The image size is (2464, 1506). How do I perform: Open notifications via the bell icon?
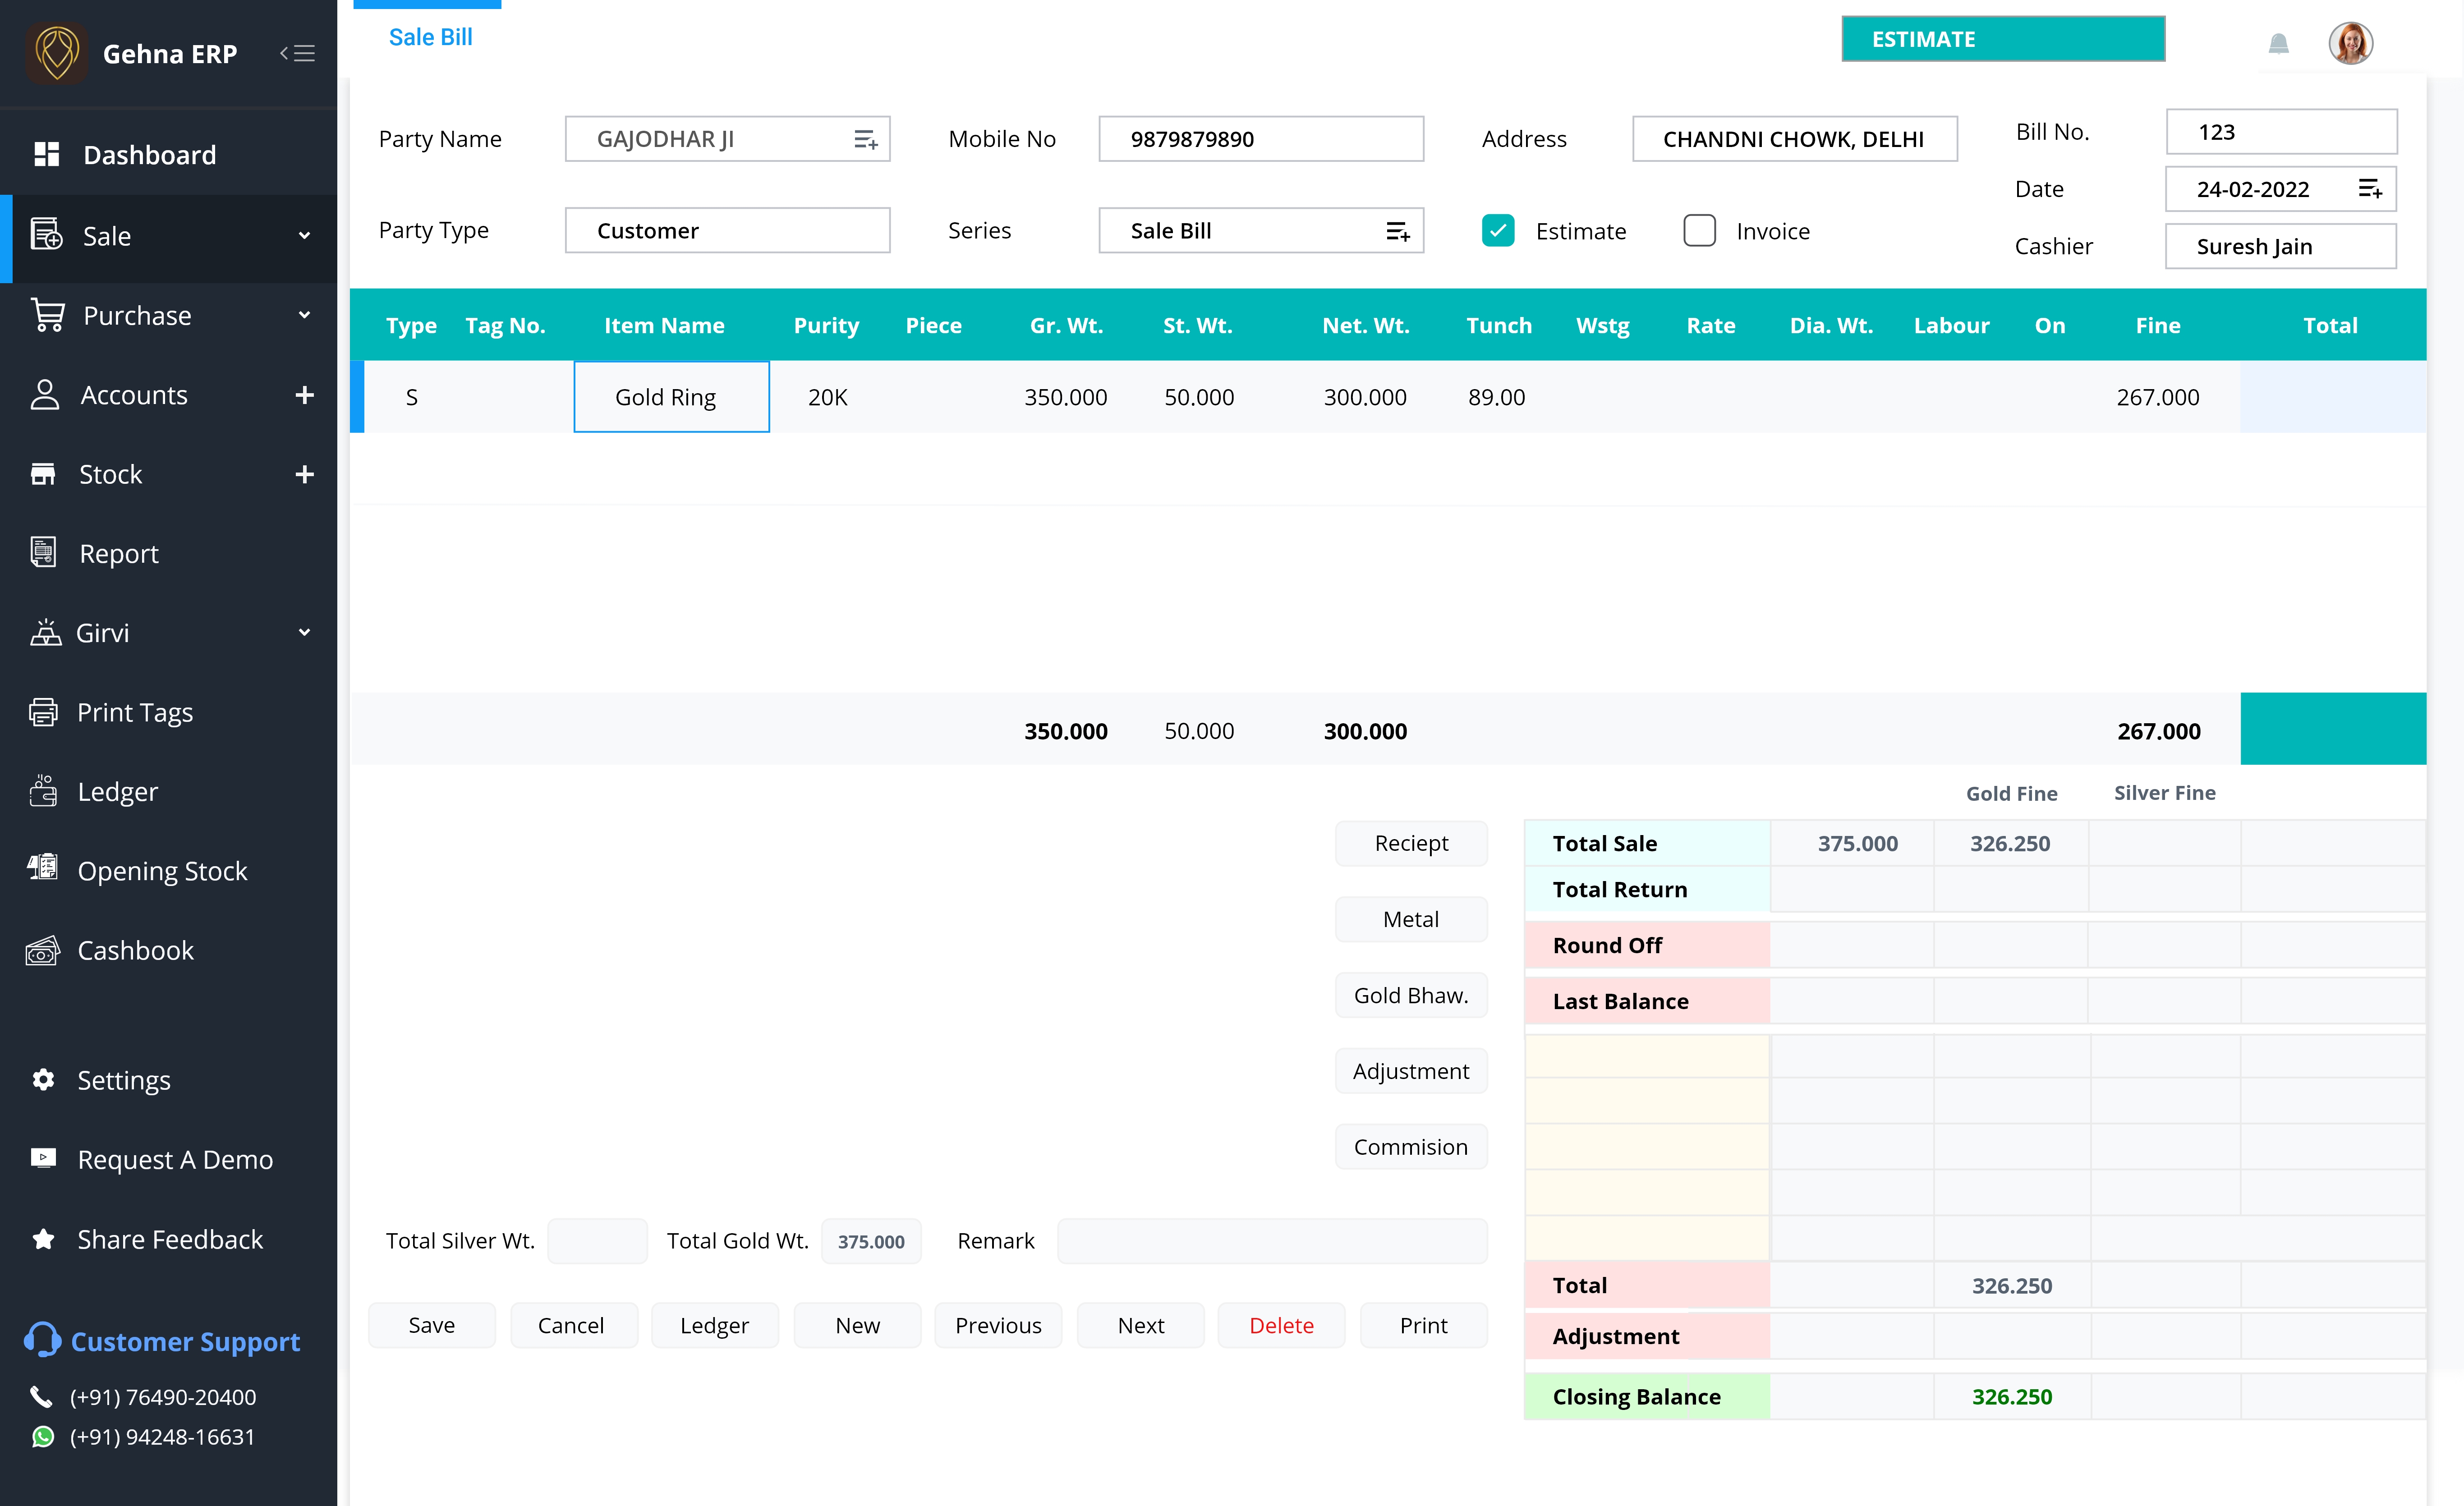click(x=2279, y=42)
